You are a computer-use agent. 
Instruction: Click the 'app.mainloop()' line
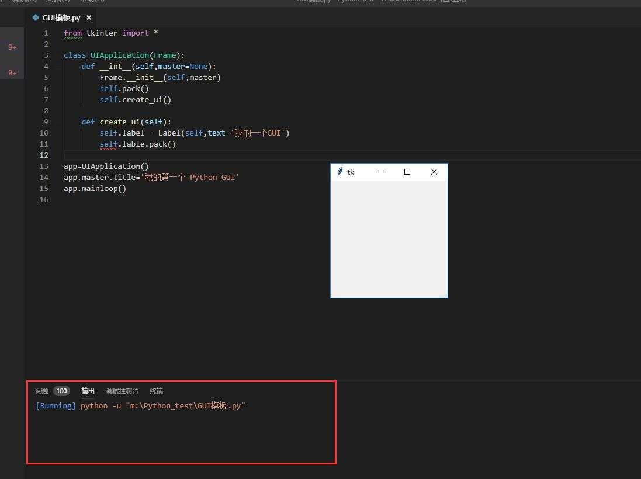tap(95, 189)
